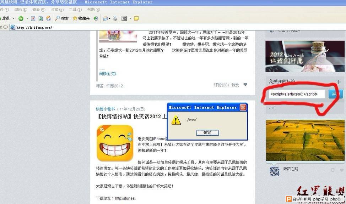Open the Forward history dropdown arrow
The image size is (346, 204).
pos(27,18)
